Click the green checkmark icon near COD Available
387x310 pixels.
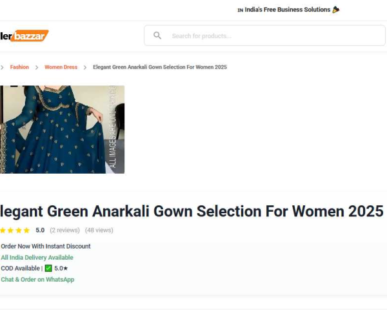click(x=48, y=268)
